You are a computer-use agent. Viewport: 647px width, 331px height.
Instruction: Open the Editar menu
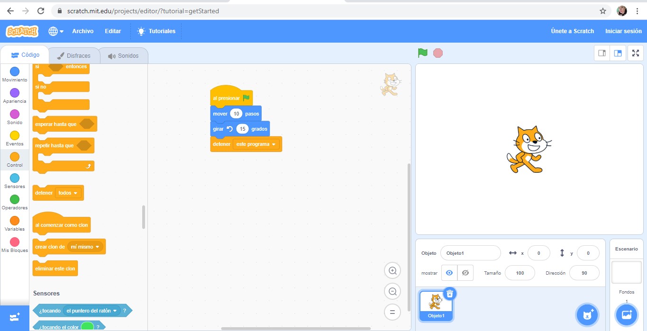tap(113, 31)
